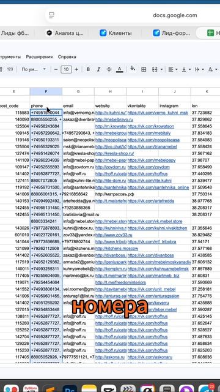Open the http://kitchens.moscow link
This screenshot has height=392, width=220.
pyautogui.click(x=117, y=249)
